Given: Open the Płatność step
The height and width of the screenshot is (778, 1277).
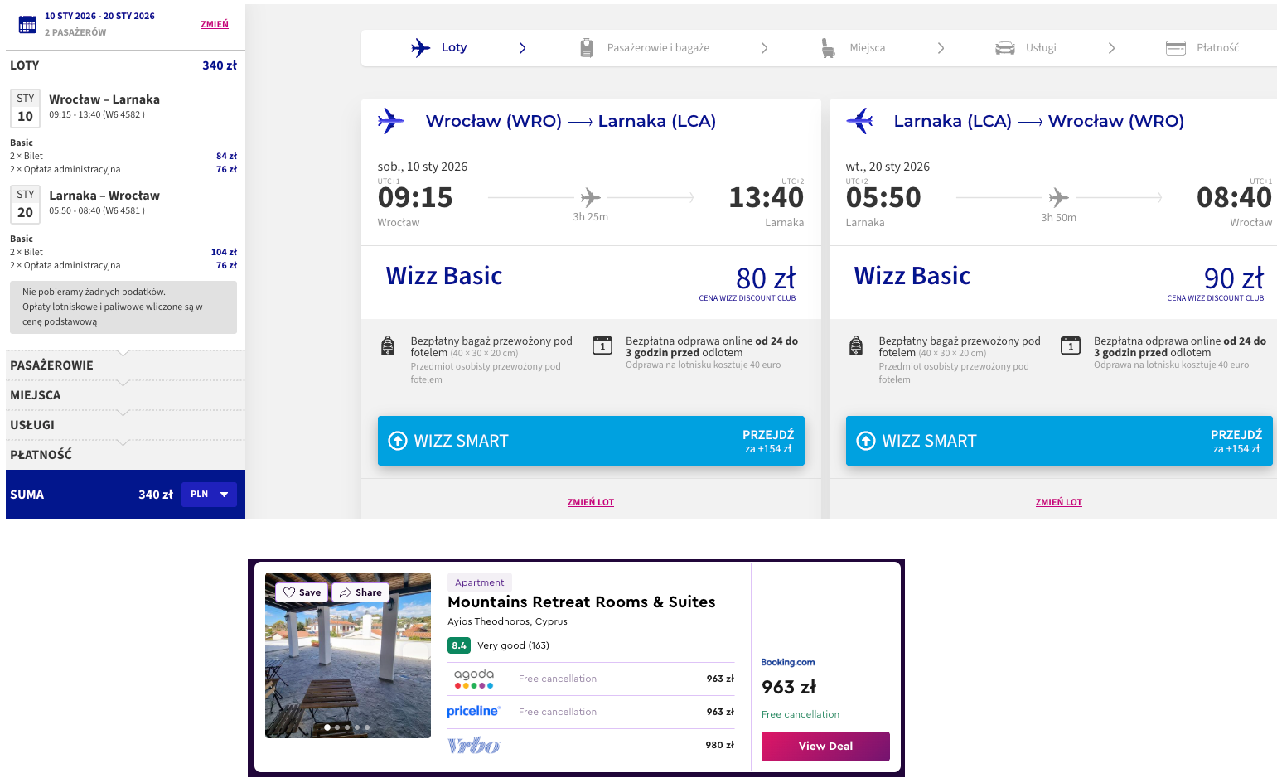Looking at the screenshot, I should 1217,48.
